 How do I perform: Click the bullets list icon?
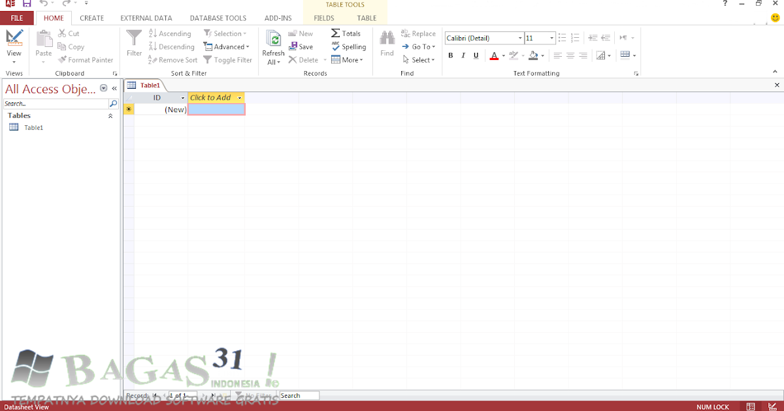(563, 38)
